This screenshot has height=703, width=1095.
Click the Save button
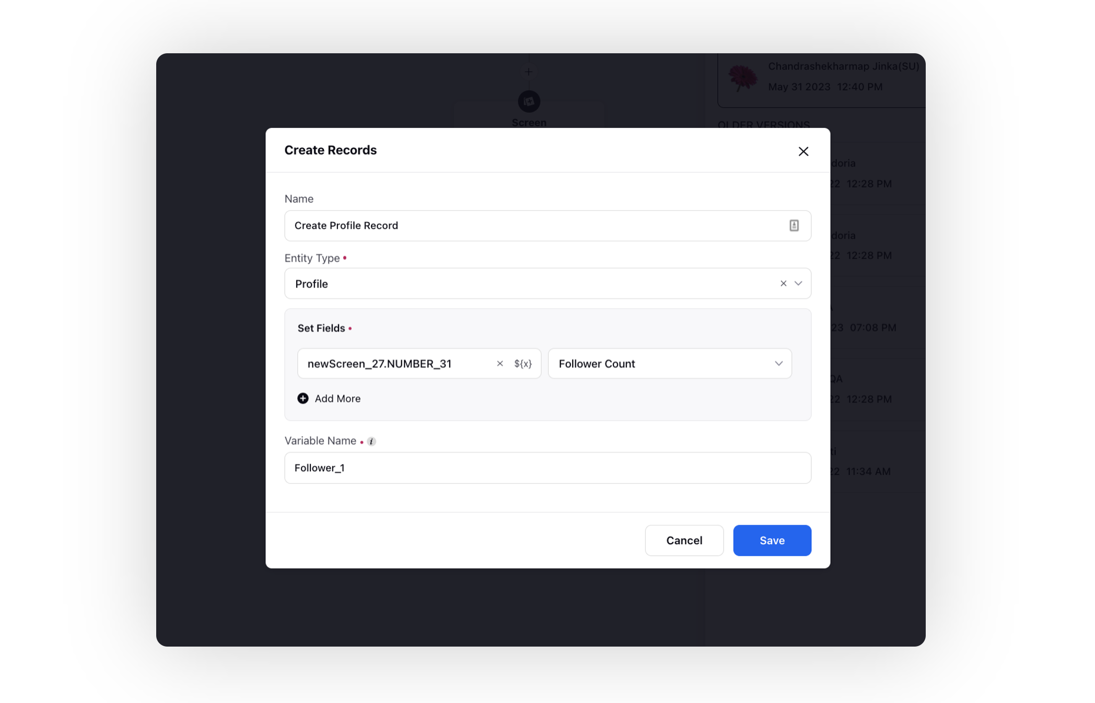[x=772, y=540]
